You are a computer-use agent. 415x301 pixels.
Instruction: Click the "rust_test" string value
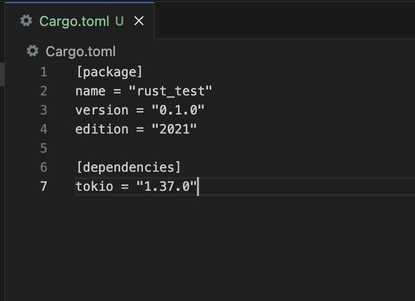(x=170, y=91)
